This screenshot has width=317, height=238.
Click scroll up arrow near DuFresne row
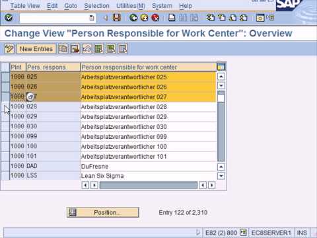click(221, 167)
